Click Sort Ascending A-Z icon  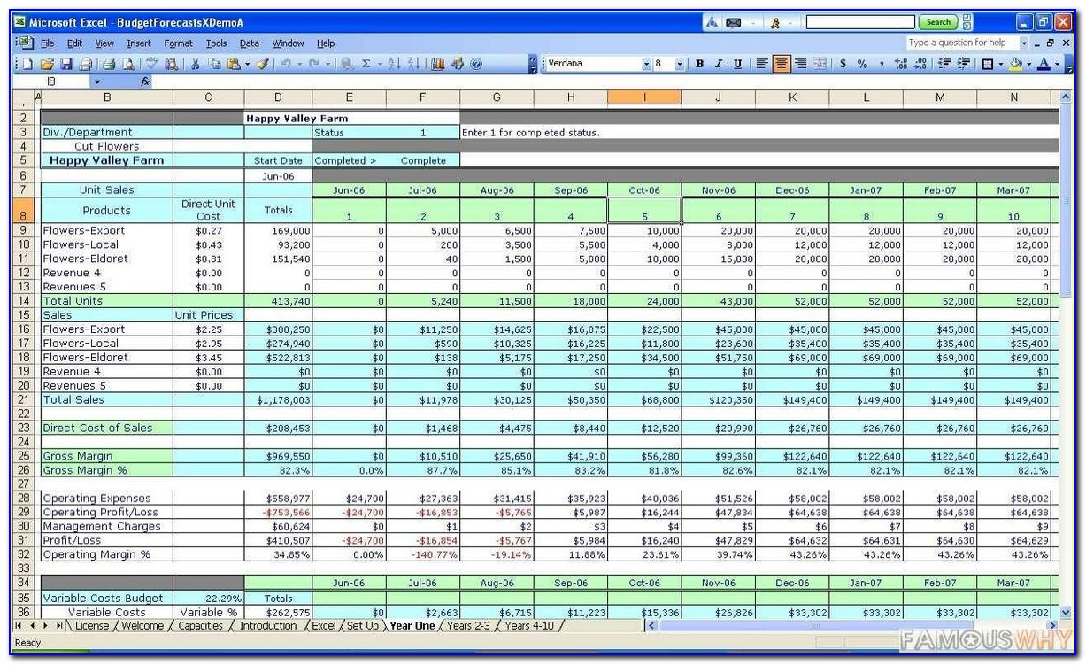(393, 64)
